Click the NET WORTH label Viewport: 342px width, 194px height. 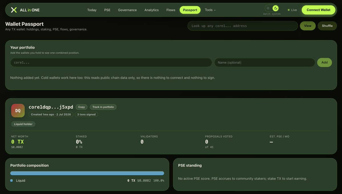pos(20,137)
